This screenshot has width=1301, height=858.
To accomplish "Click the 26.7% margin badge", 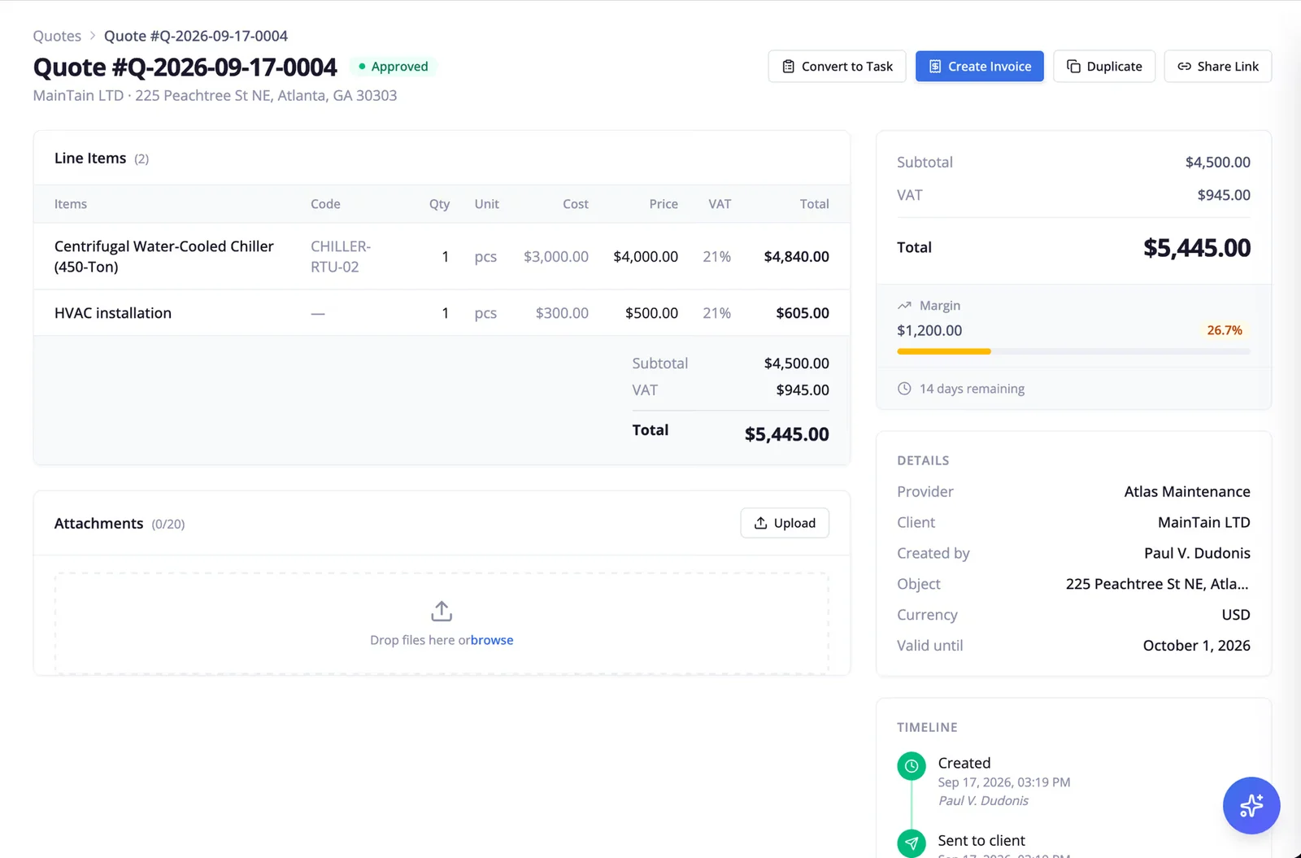I will pyautogui.click(x=1224, y=330).
